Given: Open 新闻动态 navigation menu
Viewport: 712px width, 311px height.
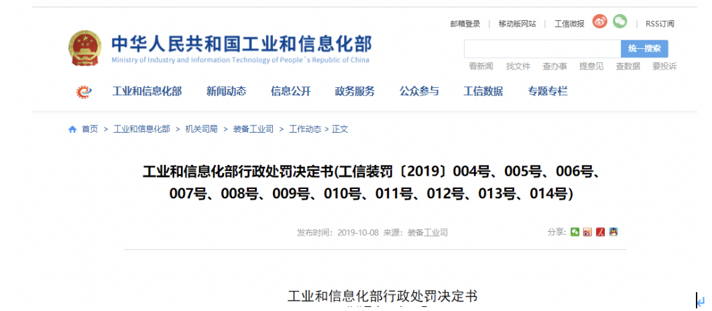Looking at the screenshot, I should coord(226,92).
